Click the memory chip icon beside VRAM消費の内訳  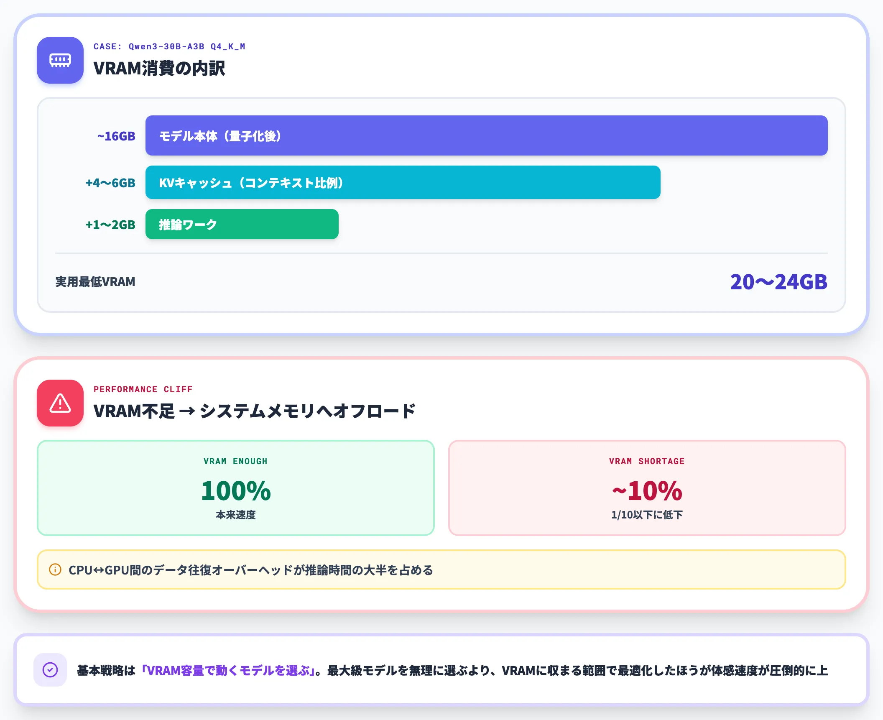tap(60, 60)
